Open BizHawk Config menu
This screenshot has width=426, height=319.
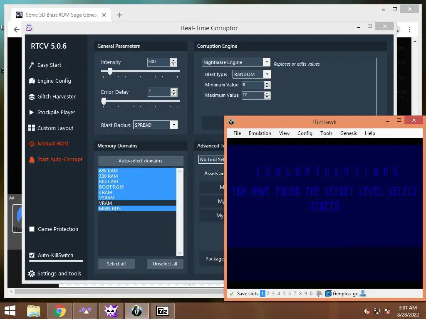tap(305, 133)
